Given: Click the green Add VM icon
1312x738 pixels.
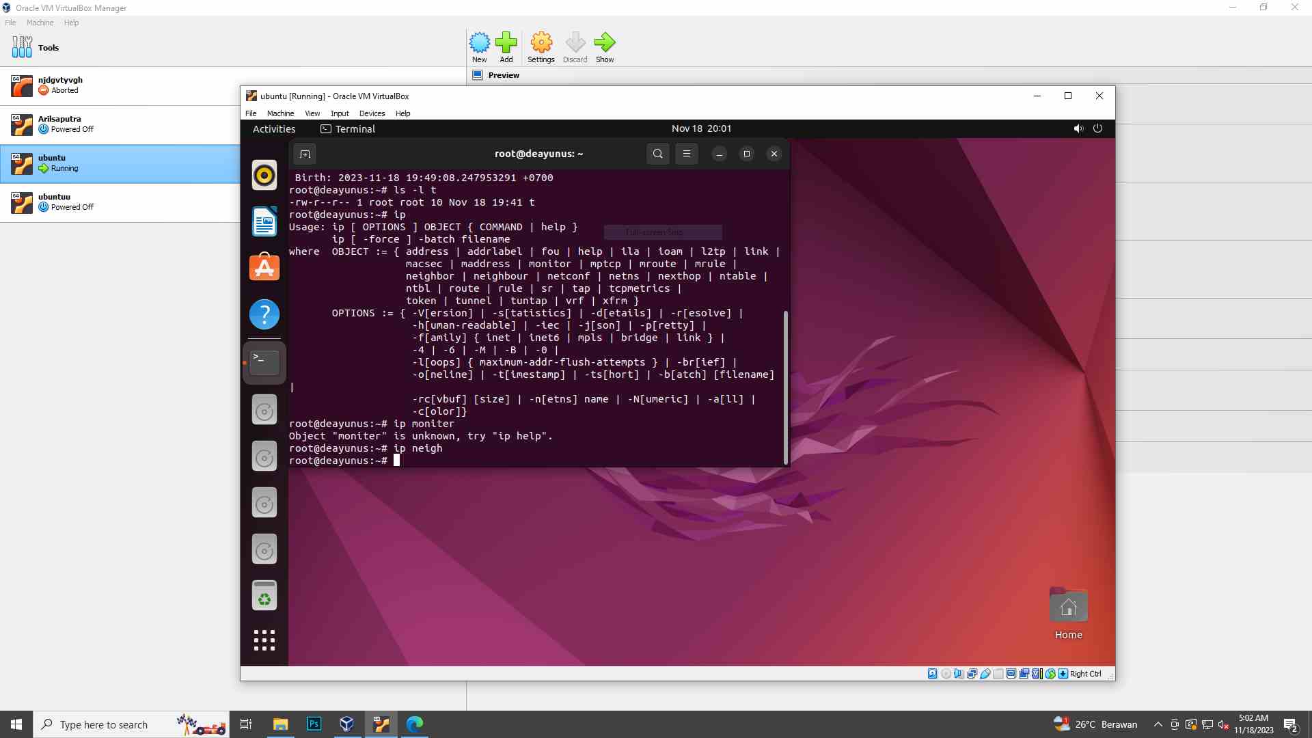Looking at the screenshot, I should [x=506, y=47].
